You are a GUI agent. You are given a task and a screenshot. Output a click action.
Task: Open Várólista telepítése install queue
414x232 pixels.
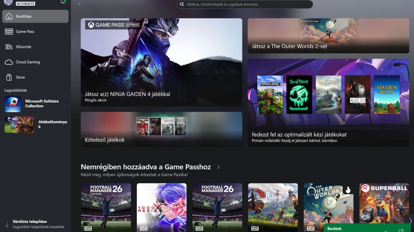click(x=35, y=224)
